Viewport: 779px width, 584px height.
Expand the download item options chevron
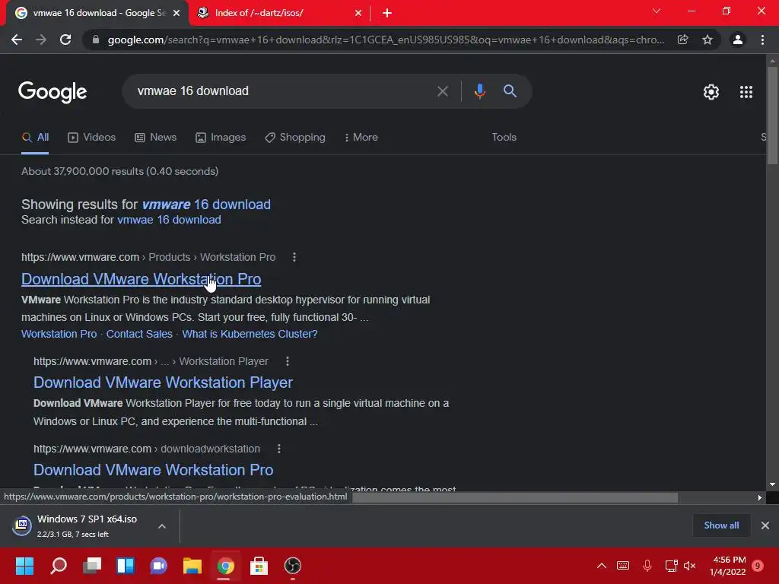(162, 526)
